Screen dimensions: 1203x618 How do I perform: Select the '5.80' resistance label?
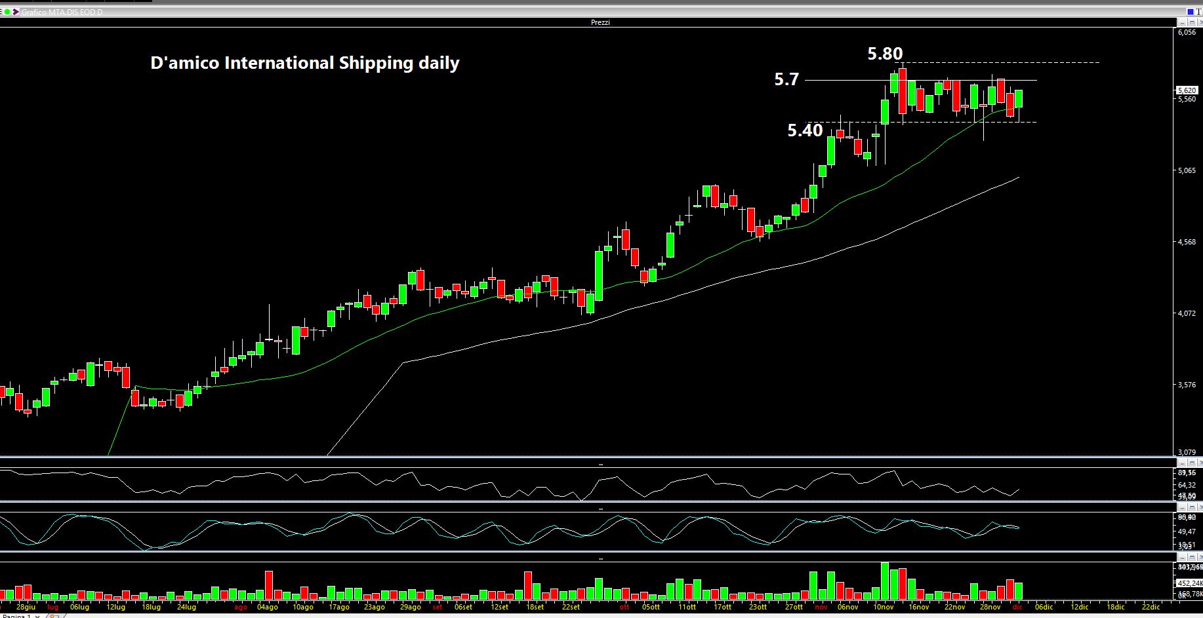coord(885,54)
